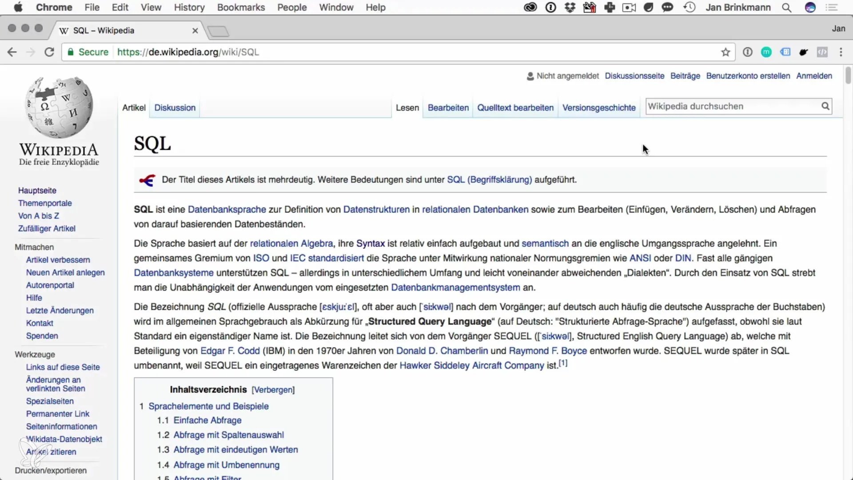Collapse the table of contents via Verbergen
Viewport: 853px width, 480px height.
coord(273,390)
